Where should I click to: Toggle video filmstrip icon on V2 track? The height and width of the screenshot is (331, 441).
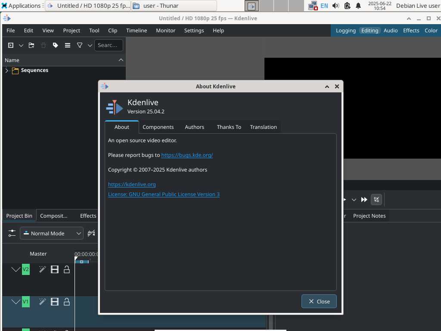[55, 270]
